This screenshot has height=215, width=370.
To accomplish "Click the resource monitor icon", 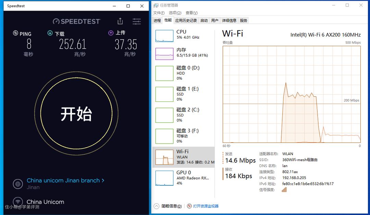I will (189, 206).
